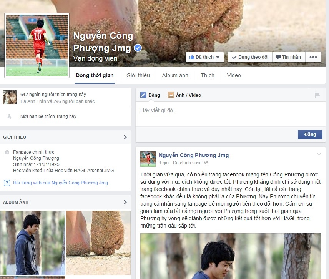This screenshot has width=329, height=279.
Task: Click the blue verified badge next to page name
Action: (x=138, y=48)
